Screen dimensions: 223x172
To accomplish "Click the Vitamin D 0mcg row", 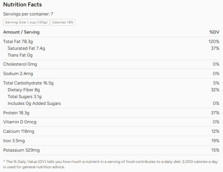I will pos(111,122).
